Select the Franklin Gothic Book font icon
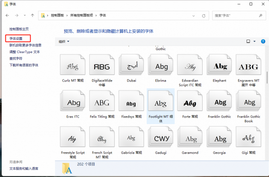 248,101
